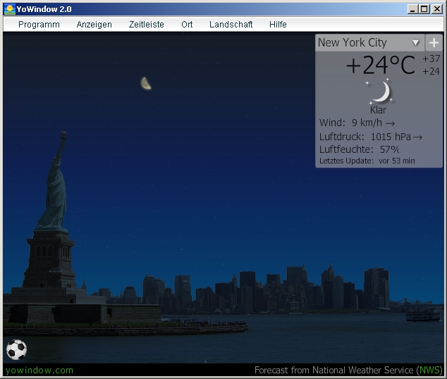Click the Letztes Update: vor 53 min text
This screenshot has height=379, width=447.
[367, 161]
